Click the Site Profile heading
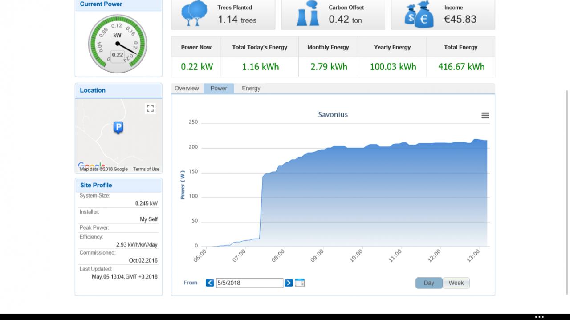Screen dimensions: 570x320 pos(96,185)
